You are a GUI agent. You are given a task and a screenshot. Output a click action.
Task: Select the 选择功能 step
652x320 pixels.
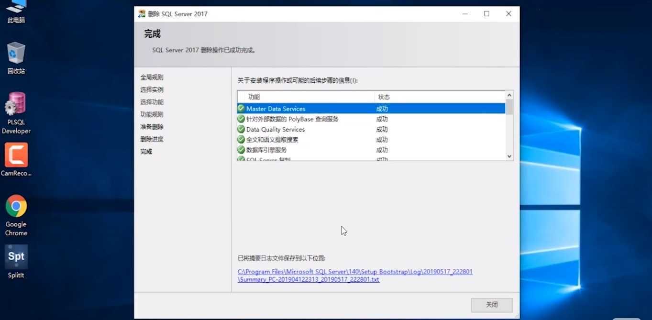click(152, 102)
